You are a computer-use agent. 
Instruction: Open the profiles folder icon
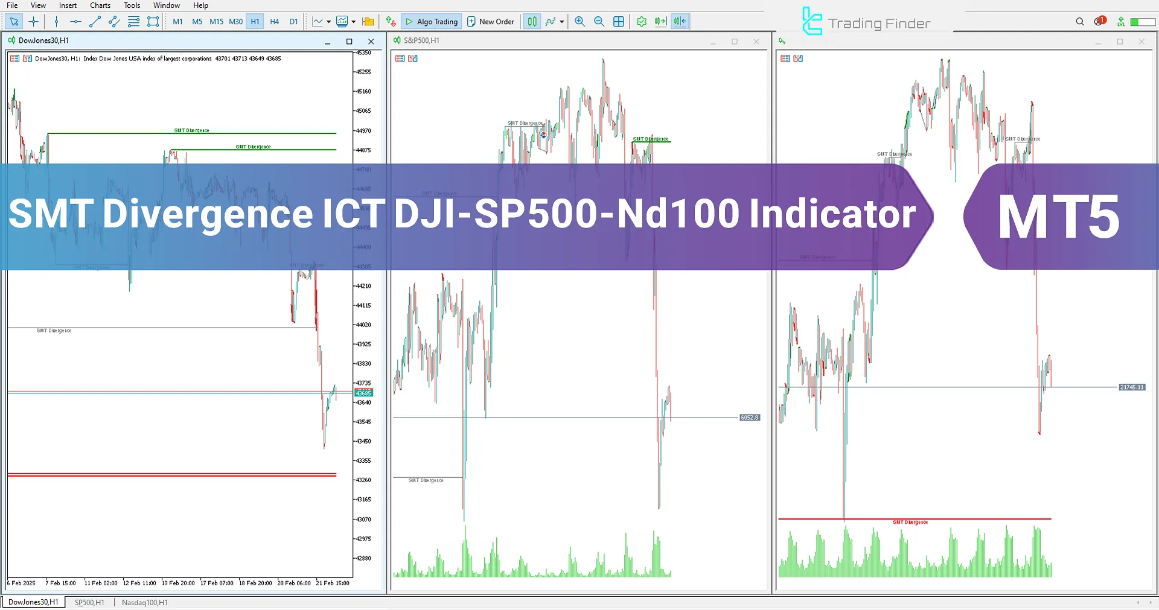368,22
